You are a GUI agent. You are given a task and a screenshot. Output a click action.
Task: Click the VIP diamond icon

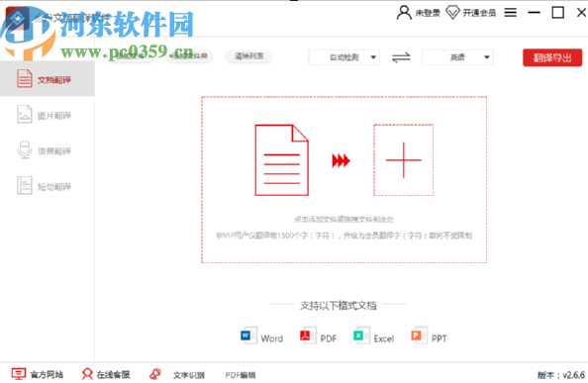click(452, 13)
